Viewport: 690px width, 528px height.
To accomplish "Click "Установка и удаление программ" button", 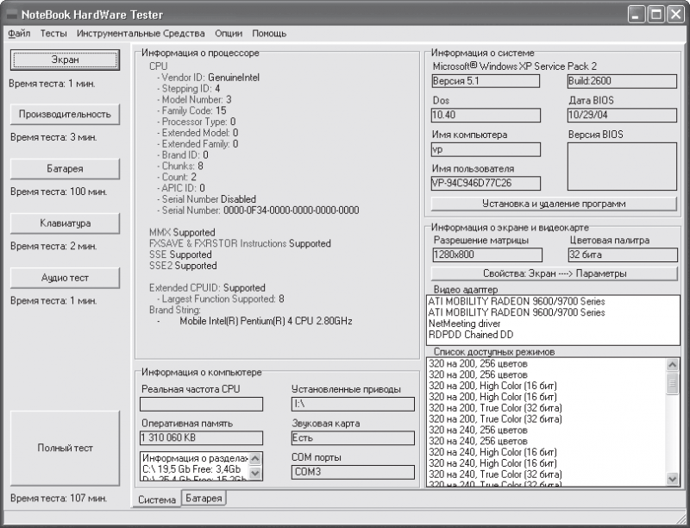I will [x=554, y=204].
